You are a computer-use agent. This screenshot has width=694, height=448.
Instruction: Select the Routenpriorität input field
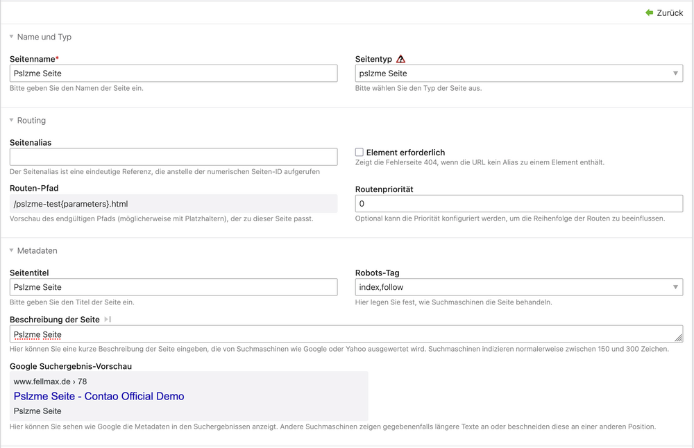click(x=518, y=204)
